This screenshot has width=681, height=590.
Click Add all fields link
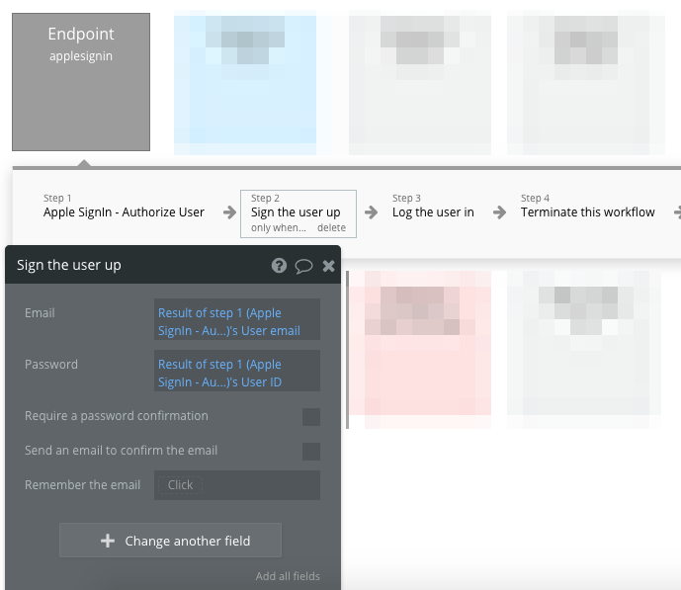click(x=288, y=576)
